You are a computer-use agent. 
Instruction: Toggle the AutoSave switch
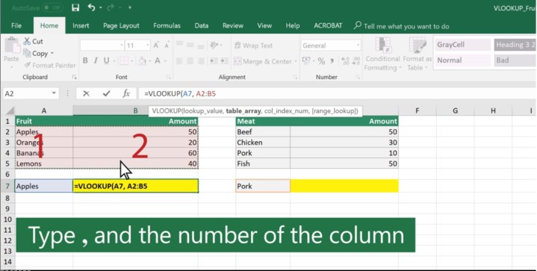(52, 7)
